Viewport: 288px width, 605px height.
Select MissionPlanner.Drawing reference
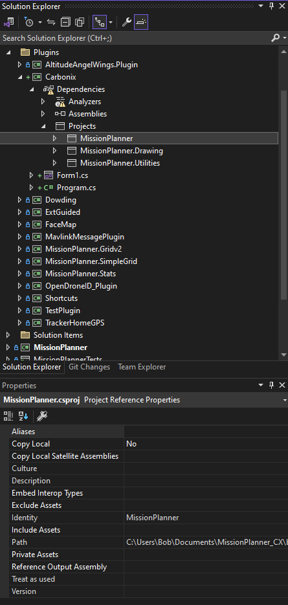click(x=122, y=151)
